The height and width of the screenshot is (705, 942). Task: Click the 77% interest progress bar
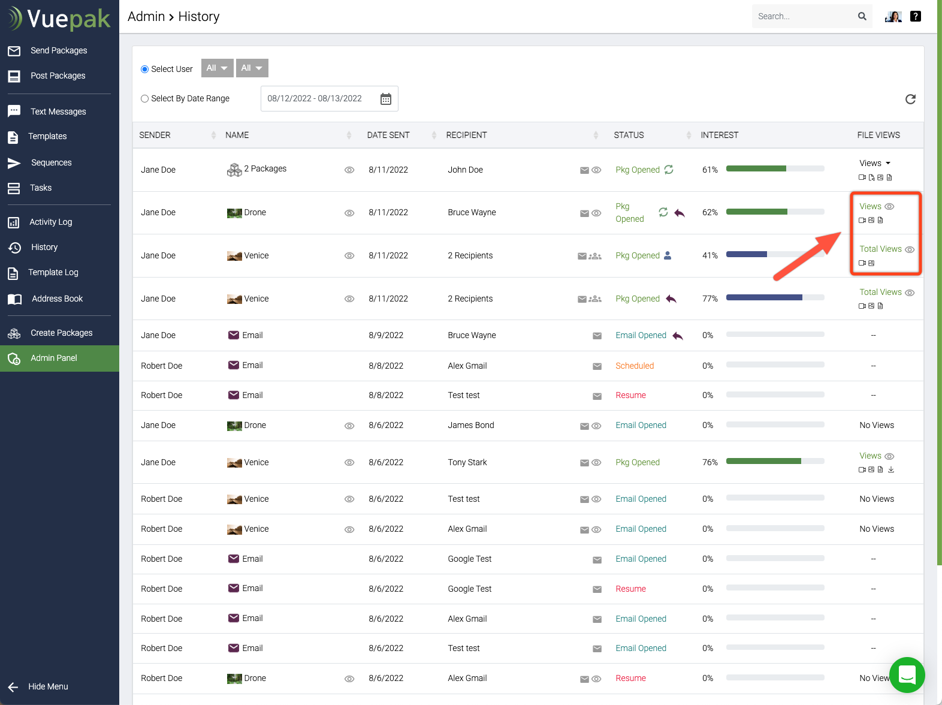pyautogui.click(x=774, y=298)
